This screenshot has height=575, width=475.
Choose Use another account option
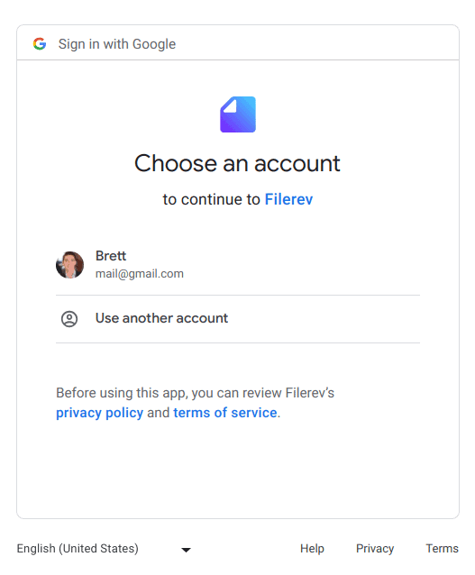(x=238, y=319)
